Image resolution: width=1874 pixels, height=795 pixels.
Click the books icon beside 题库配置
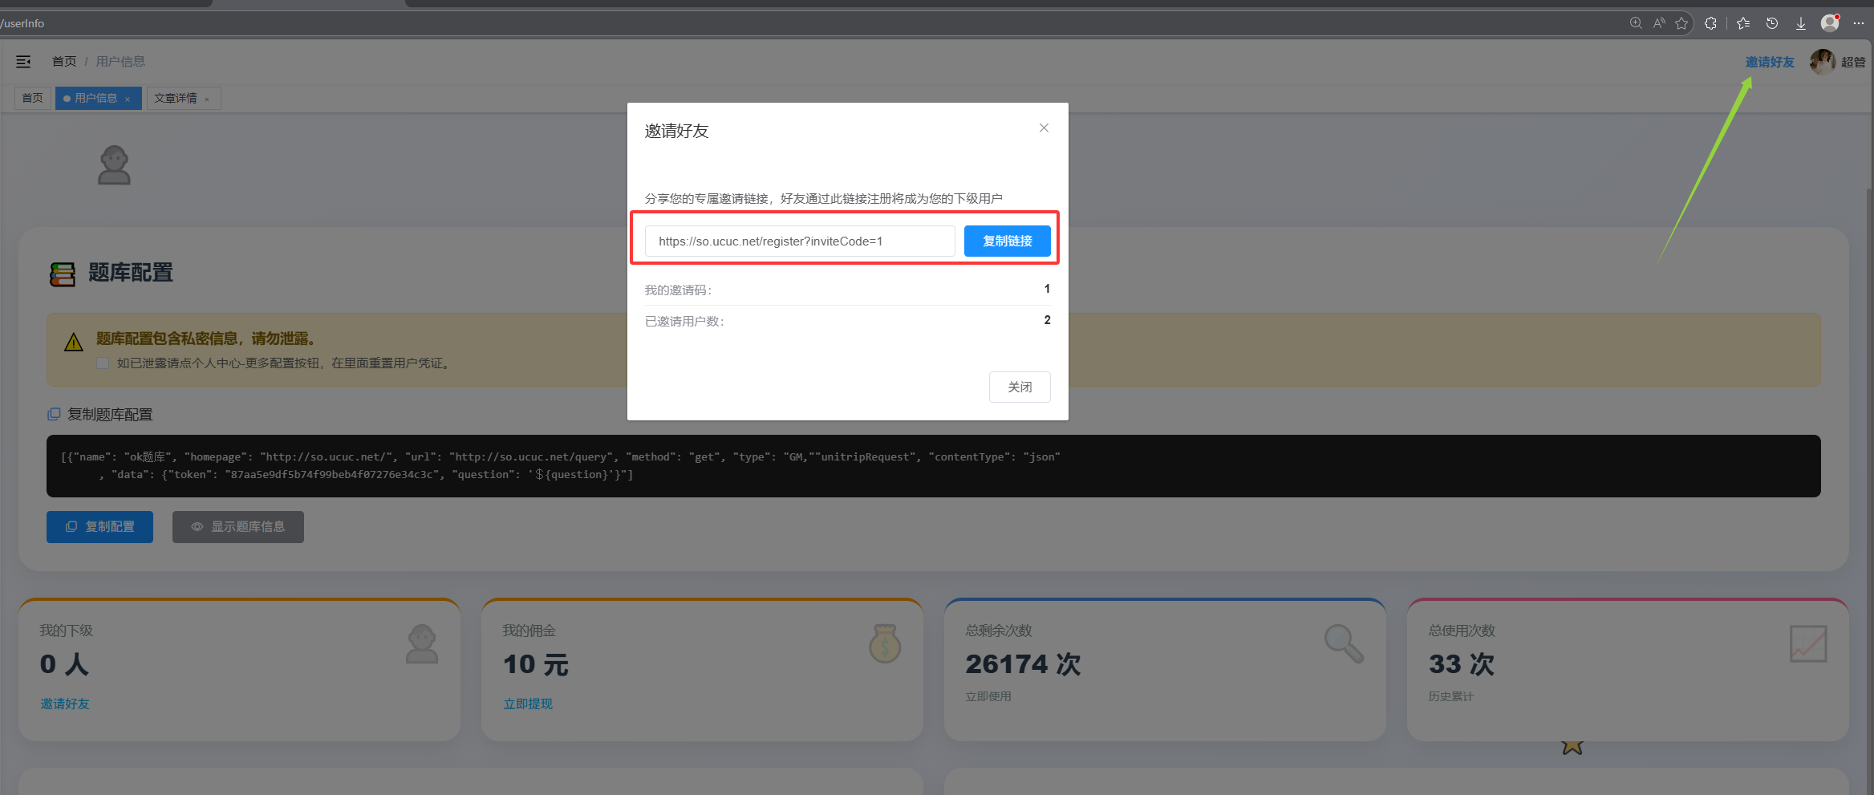coord(63,274)
